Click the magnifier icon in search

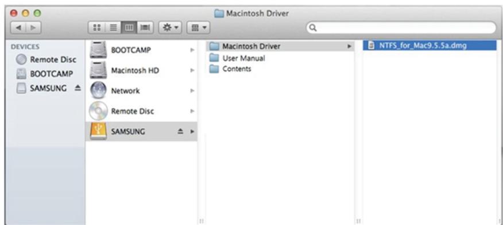point(313,28)
